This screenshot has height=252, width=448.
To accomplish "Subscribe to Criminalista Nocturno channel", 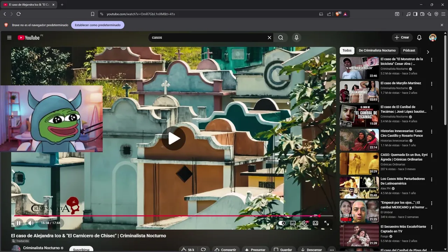I will [x=81, y=250].
